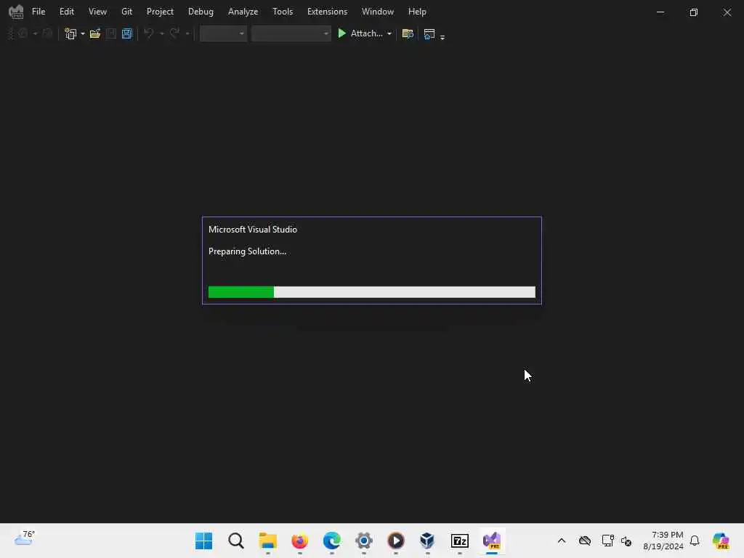
Task: Open the Settings gear taskbar icon
Action: 364,541
